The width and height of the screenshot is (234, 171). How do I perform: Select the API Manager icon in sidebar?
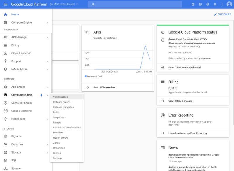click(x=5, y=37)
